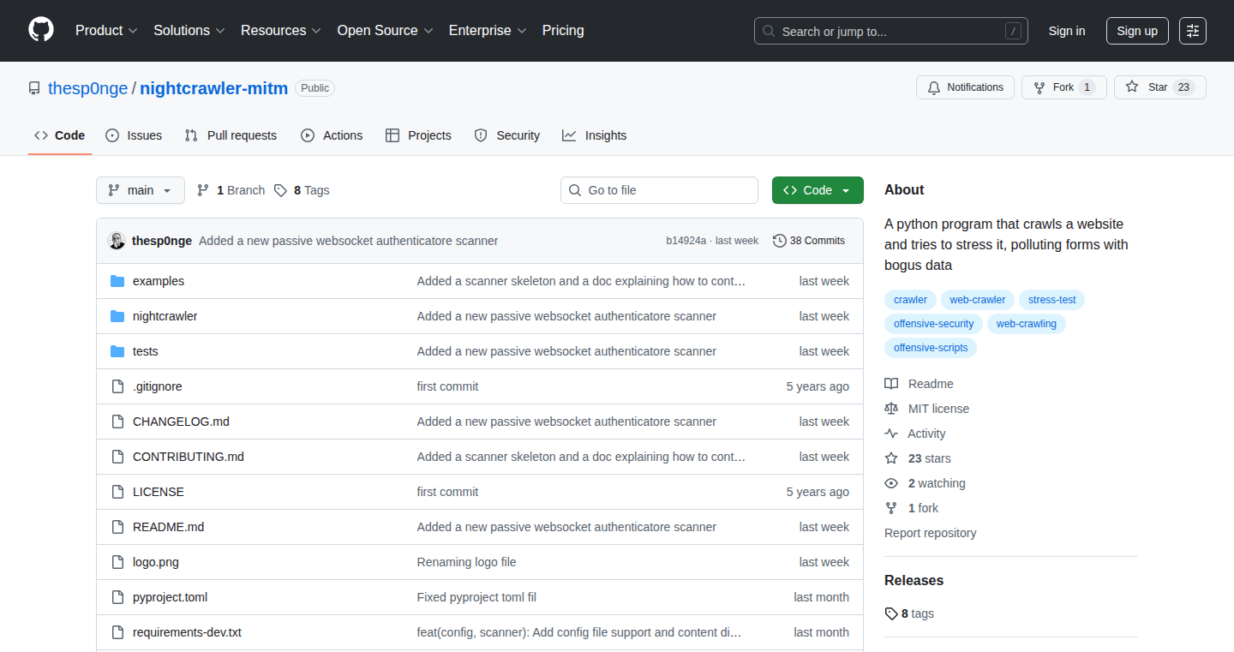
Task: Switch to the Security tab
Action: [507, 135]
